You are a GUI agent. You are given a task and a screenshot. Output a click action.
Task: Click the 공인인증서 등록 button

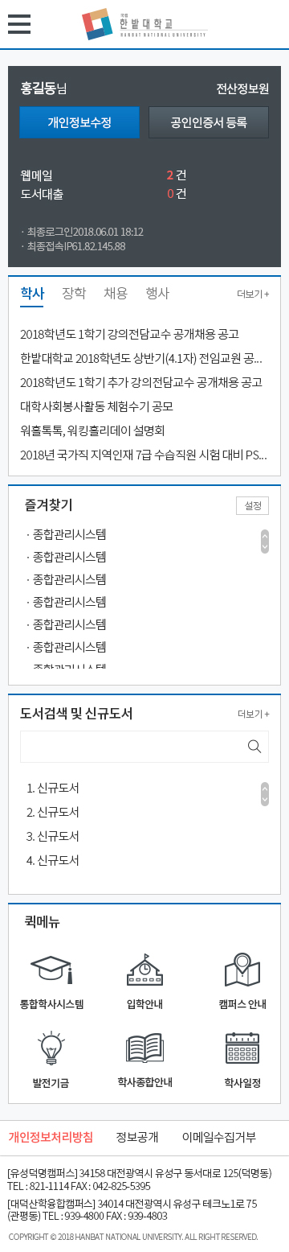click(209, 122)
